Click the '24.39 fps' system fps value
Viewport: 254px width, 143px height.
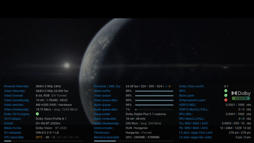coord(132,86)
